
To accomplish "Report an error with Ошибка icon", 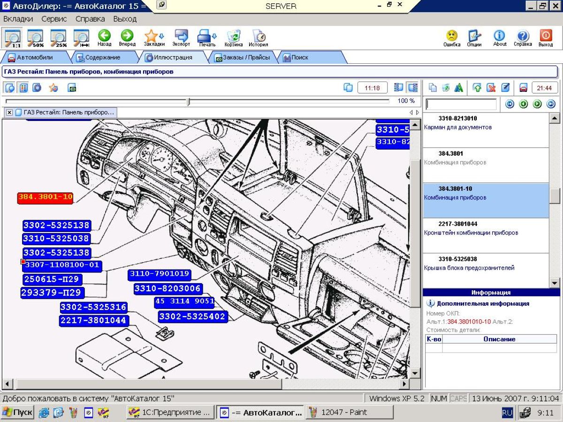I will click(x=452, y=38).
